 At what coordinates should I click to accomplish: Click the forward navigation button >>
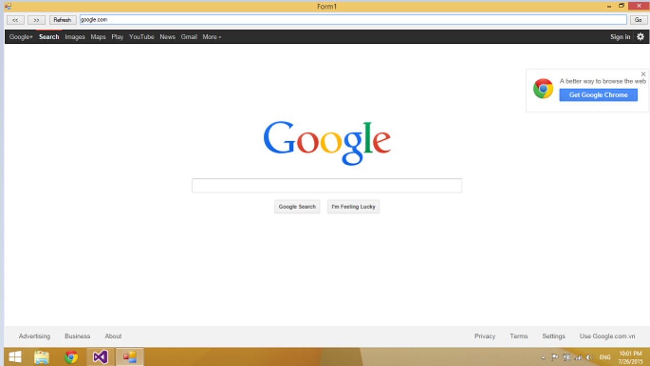[36, 20]
